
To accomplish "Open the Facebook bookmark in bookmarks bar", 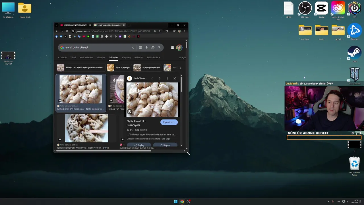I will pos(56,36).
